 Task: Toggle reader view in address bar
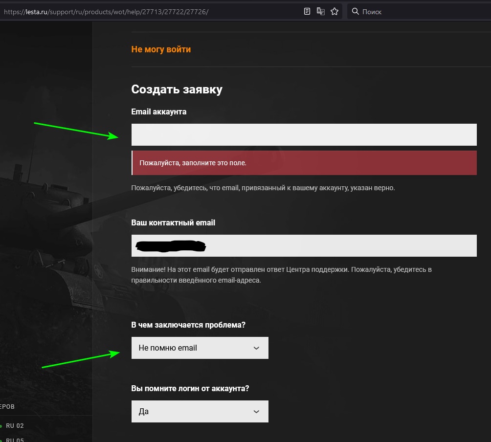307,11
